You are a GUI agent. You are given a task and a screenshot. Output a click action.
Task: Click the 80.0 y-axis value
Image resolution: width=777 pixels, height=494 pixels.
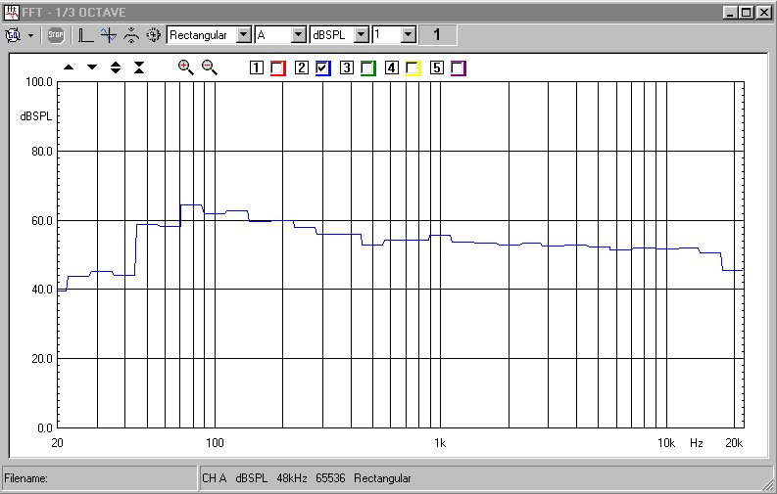42,152
